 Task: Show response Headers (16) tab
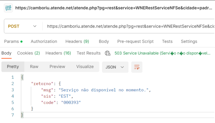pyautogui.click(x=58, y=53)
